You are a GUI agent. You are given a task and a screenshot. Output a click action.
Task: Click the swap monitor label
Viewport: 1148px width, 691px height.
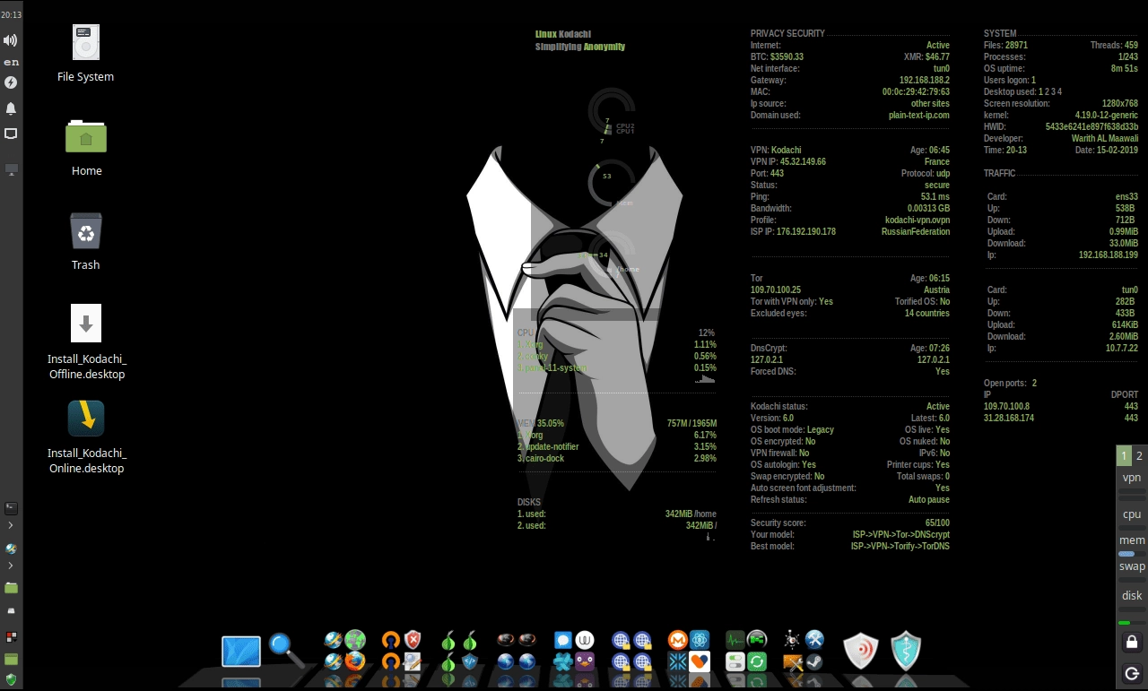click(1132, 566)
